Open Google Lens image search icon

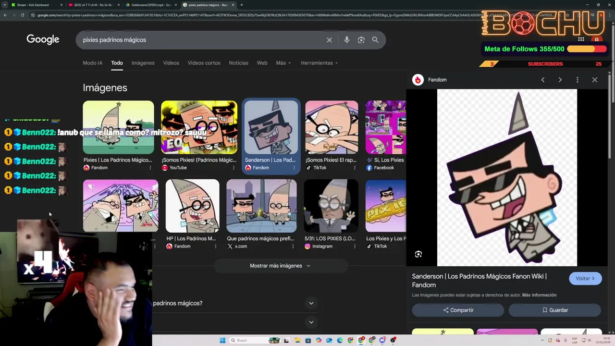pyautogui.click(x=361, y=40)
